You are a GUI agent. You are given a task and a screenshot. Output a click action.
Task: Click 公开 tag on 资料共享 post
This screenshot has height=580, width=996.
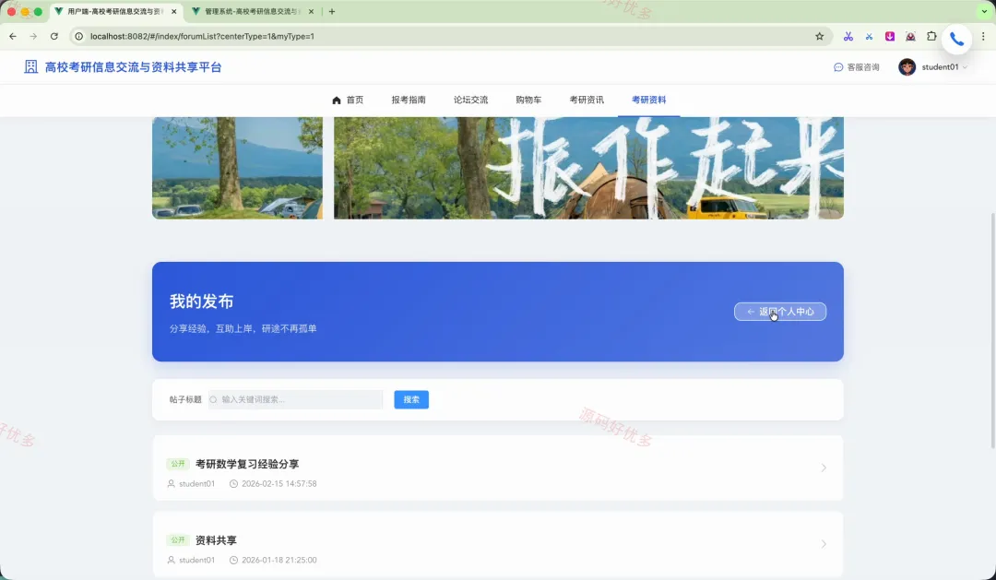(178, 540)
